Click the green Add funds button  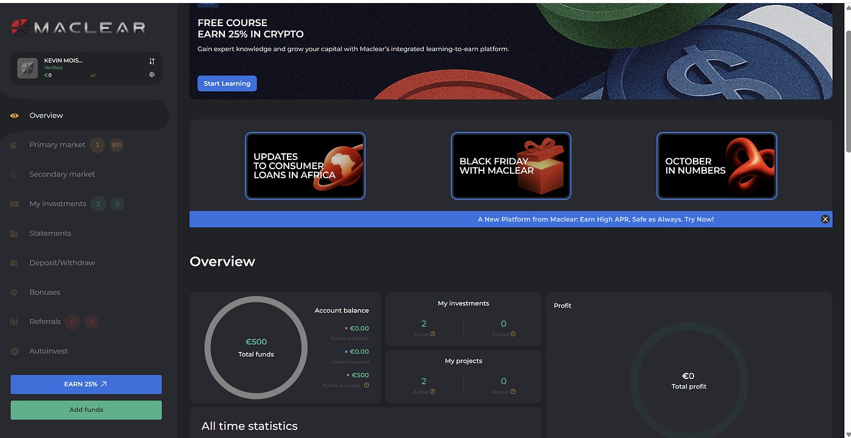86,410
